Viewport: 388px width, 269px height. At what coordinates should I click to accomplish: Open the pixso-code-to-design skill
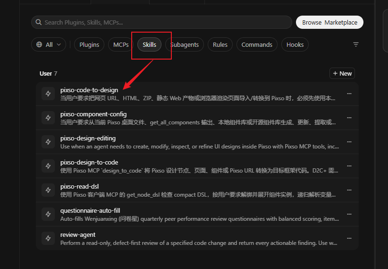coord(197,94)
